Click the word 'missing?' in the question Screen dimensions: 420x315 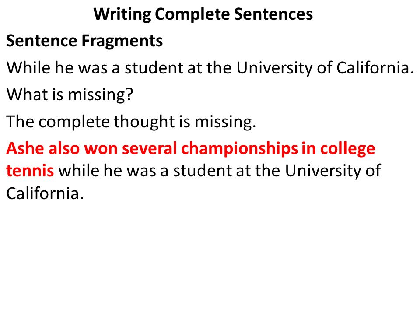tap(101, 95)
